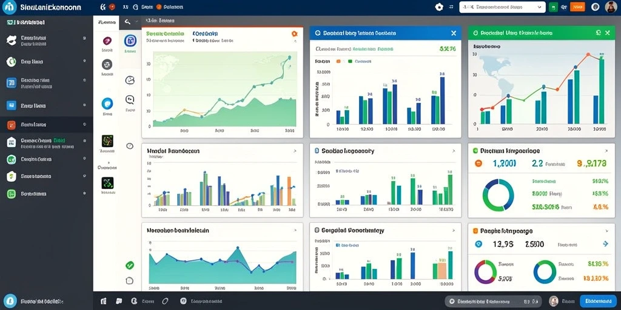Click the blue and green donut chart ring
Screen dimensions: 621x310
coord(498,195)
